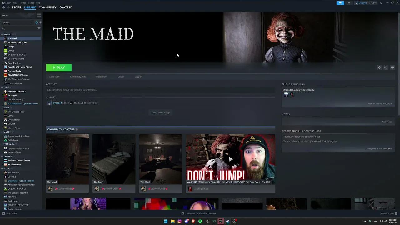Open the Games menu
Image resolution: width=400 pixels, height=225 pixels.
(31, 3)
